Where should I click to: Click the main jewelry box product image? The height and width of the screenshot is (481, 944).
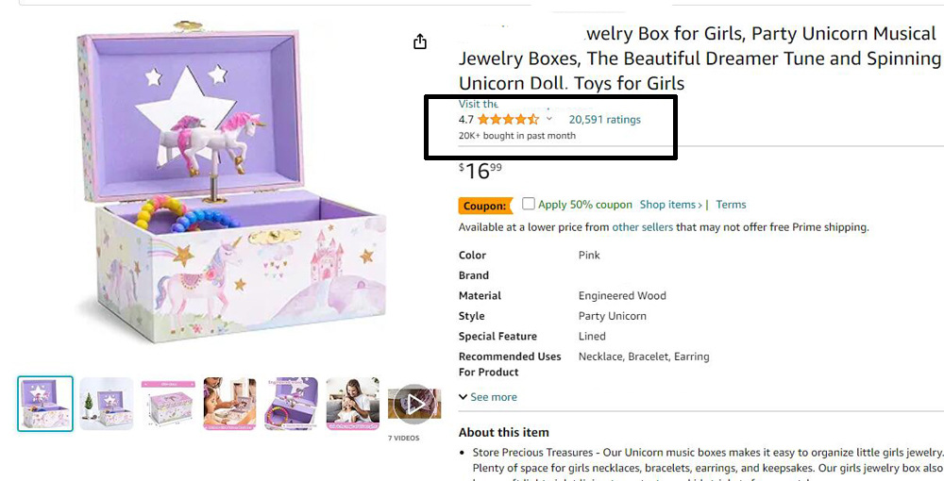point(231,189)
